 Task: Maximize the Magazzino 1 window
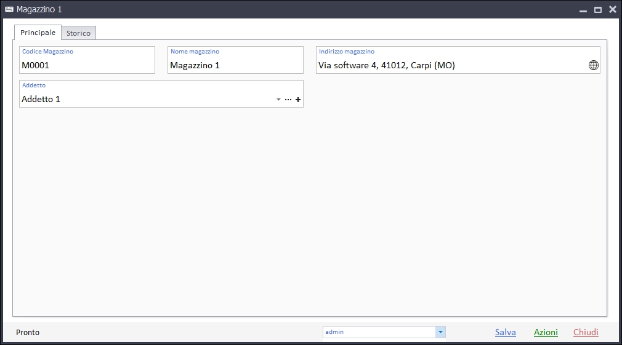pos(597,10)
